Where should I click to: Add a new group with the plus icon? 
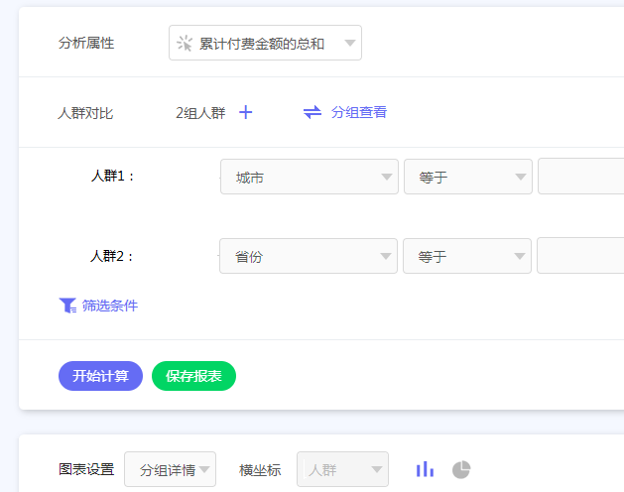tap(246, 112)
